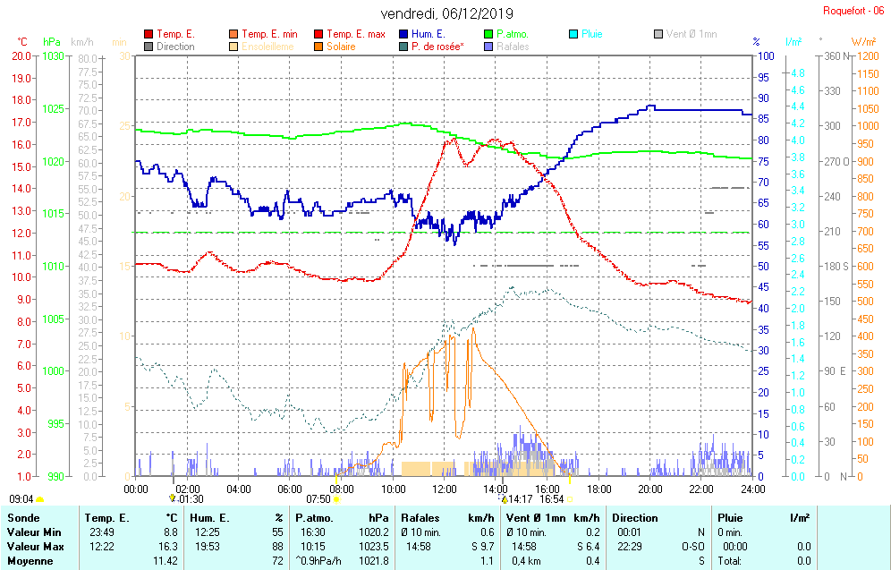Screen dimensions: 891x570
Task: Click the maximum temperature value '16.3'
Action: coord(169,547)
